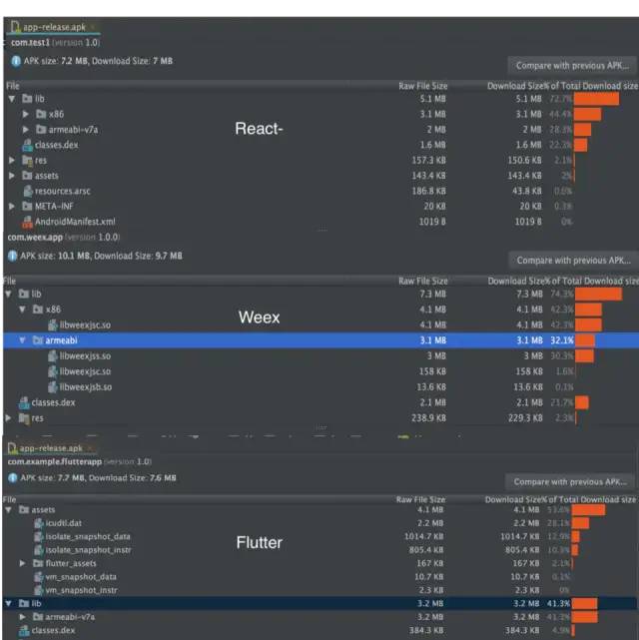
Task: Select the 'icudtl.dat' file name
Action: tap(63, 523)
